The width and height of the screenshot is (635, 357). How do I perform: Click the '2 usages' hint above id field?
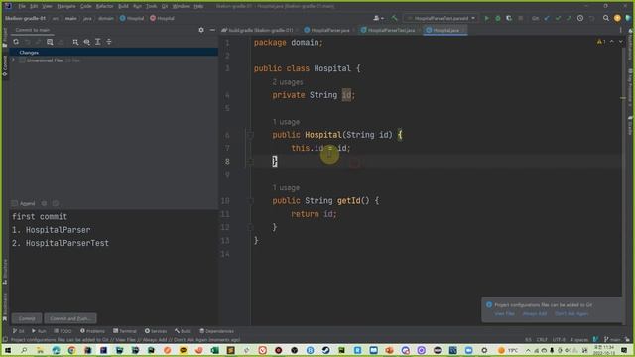pos(288,82)
